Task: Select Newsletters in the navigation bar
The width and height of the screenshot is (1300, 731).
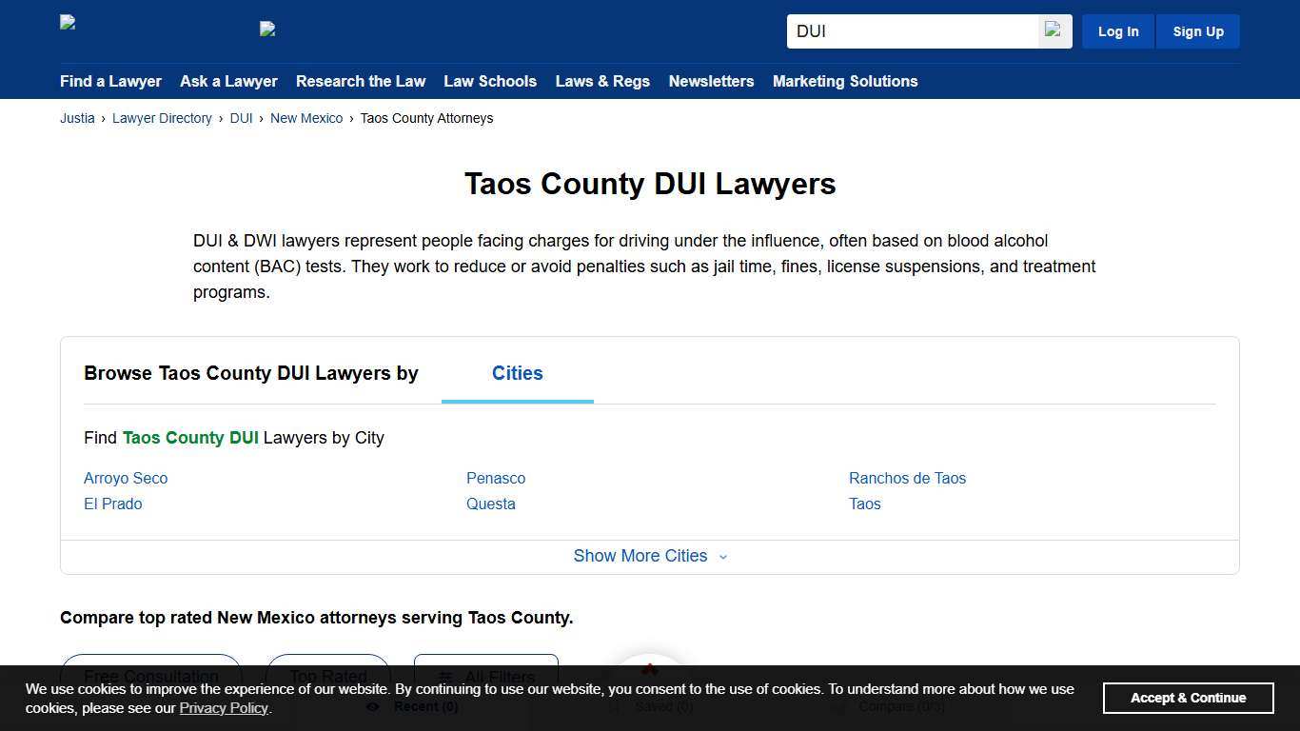Action: [711, 81]
